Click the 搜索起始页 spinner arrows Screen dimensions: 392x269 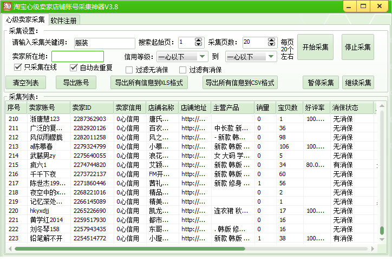(x=198, y=42)
